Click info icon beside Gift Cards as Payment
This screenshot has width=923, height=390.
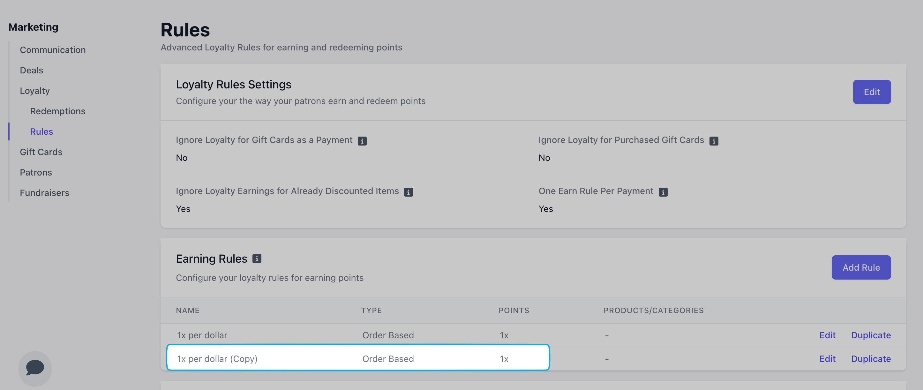pos(362,141)
